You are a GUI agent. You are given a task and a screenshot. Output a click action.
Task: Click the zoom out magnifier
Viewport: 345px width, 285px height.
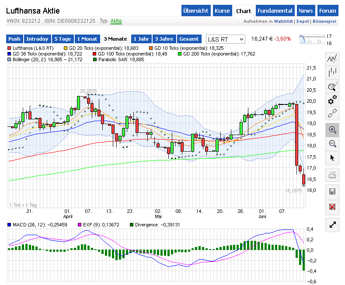(x=333, y=143)
